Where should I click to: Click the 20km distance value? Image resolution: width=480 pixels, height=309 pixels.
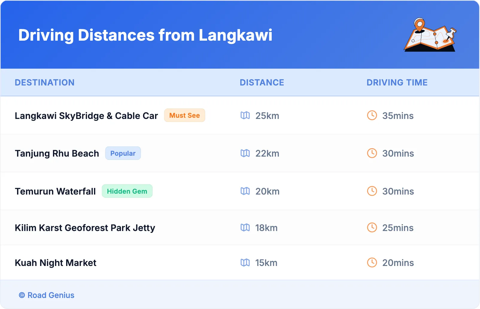pos(268,191)
